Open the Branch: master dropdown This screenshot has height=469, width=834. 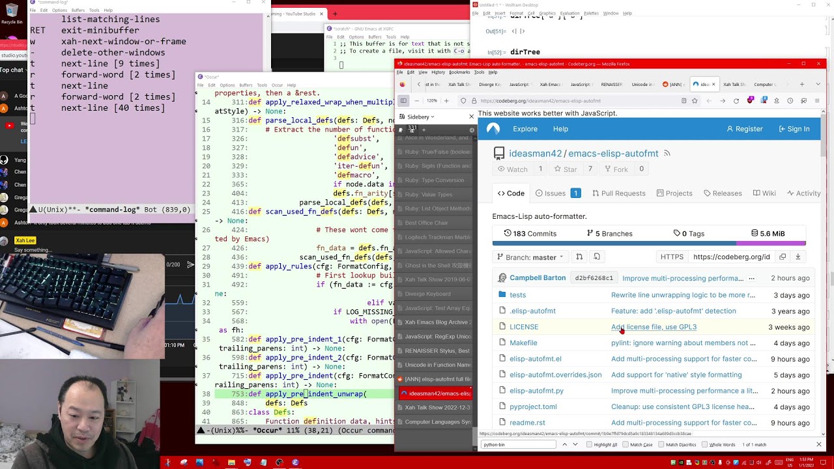tap(531, 257)
